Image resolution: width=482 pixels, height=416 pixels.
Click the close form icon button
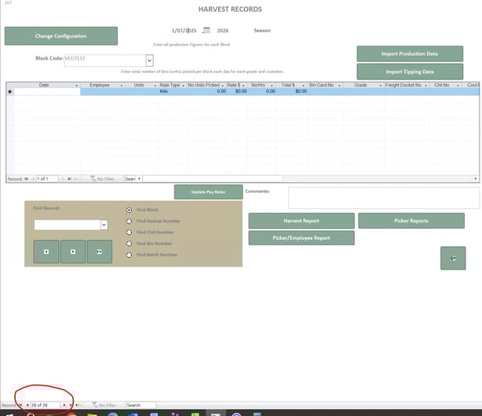453,258
